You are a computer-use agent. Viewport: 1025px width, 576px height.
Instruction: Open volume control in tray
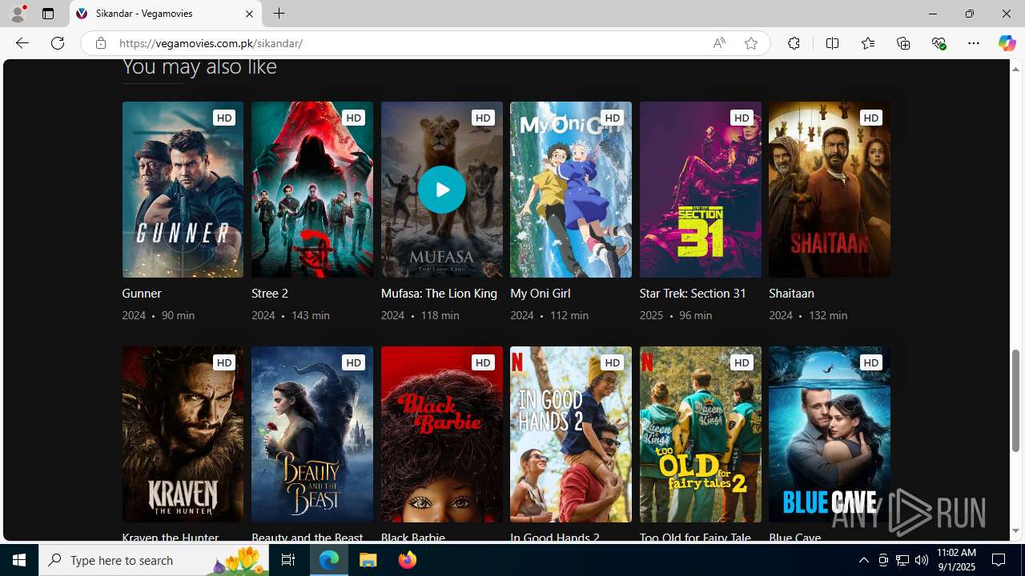tap(922, 560)
